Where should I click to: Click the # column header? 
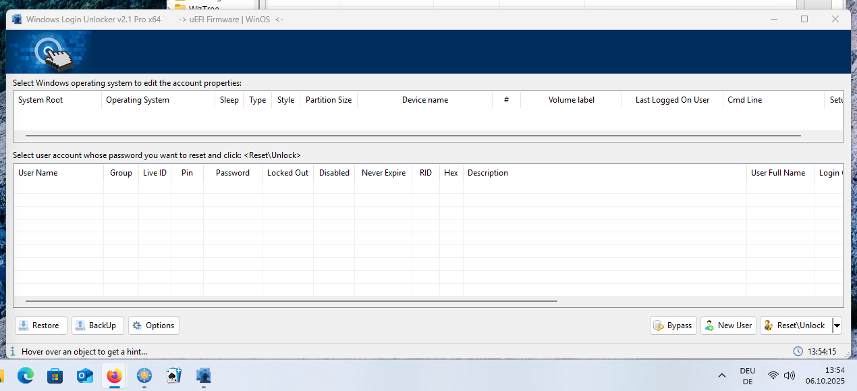pyautogui.click(x=506, y=100)
